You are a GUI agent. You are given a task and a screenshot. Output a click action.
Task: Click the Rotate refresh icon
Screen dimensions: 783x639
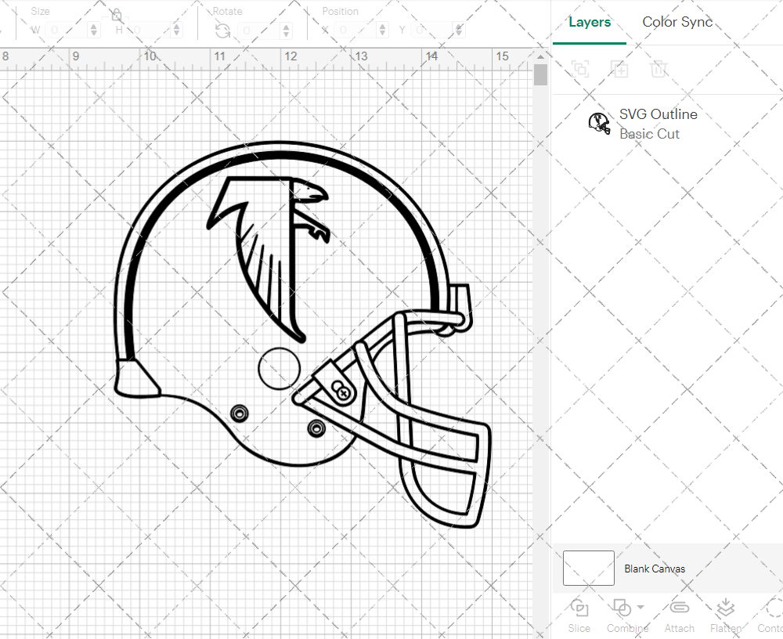(x=222, y=31)
